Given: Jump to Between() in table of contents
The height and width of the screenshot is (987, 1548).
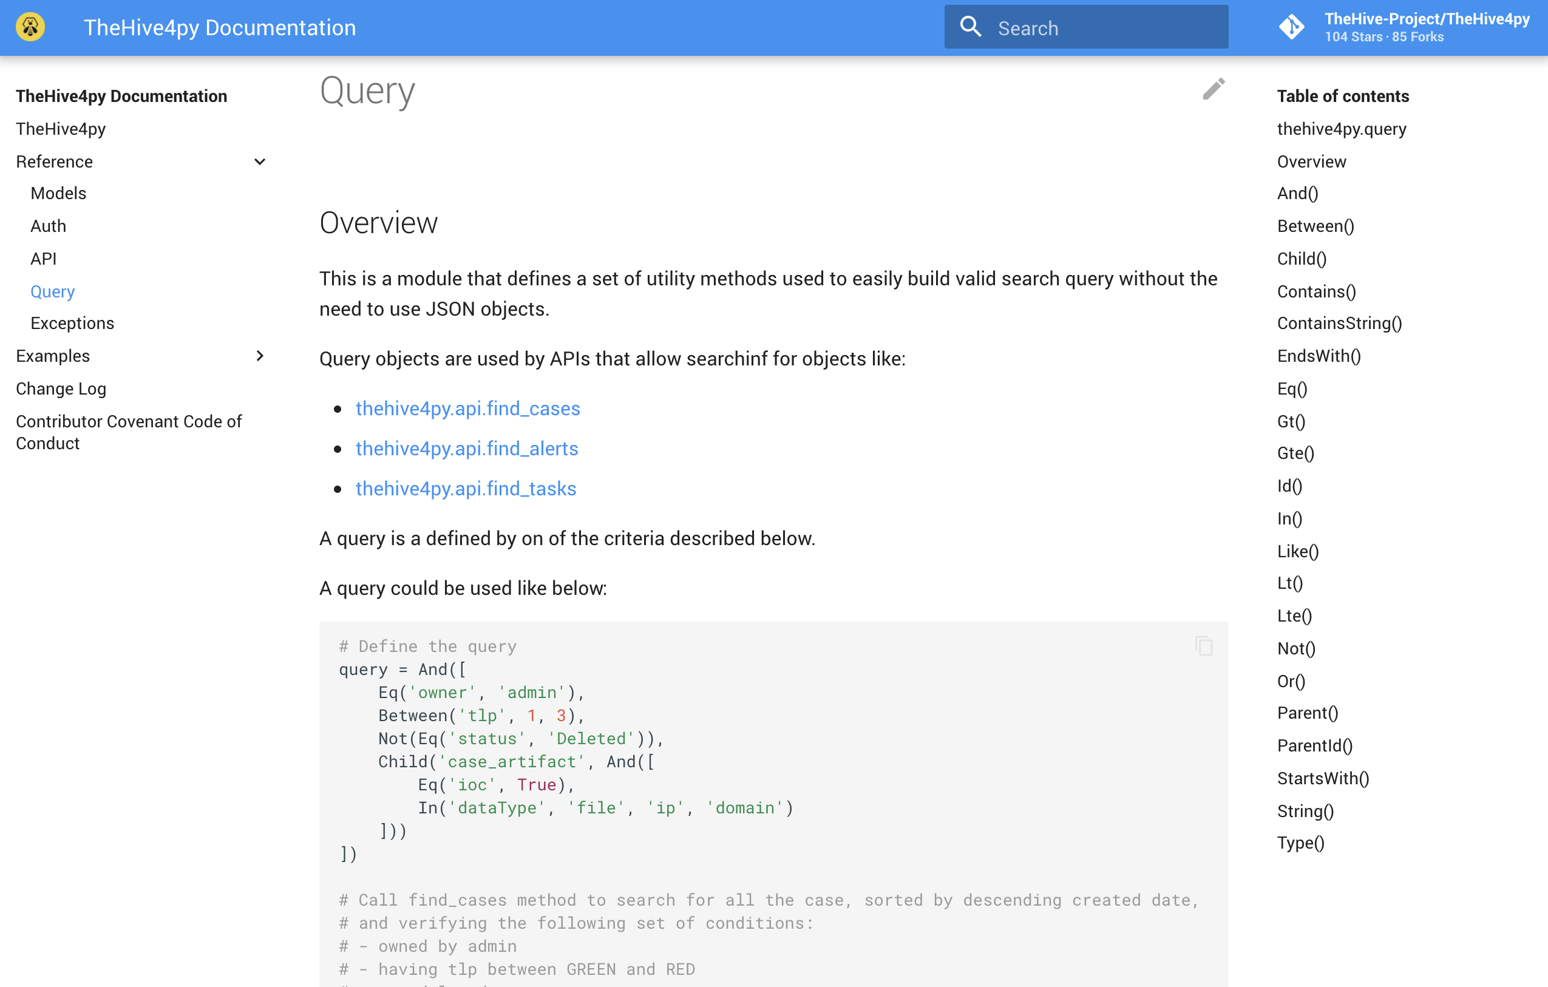Looking at the screenshot, I should [x=1315, y=226].
